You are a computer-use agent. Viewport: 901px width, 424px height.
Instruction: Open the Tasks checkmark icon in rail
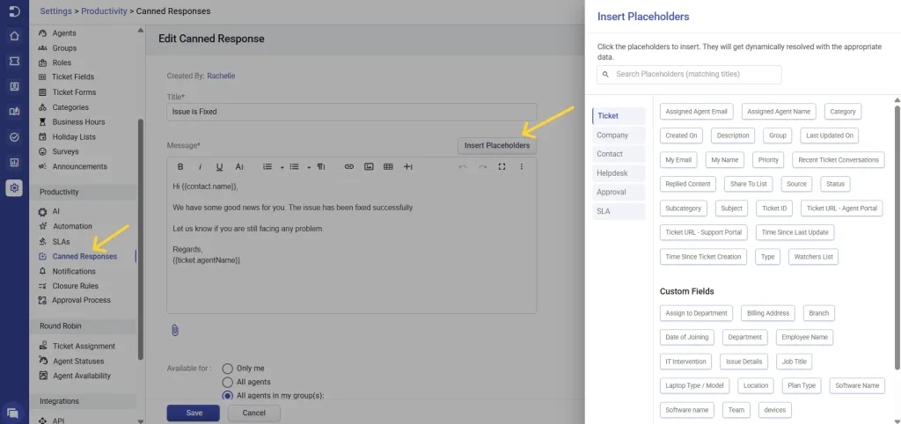click(x=14, y=136)
